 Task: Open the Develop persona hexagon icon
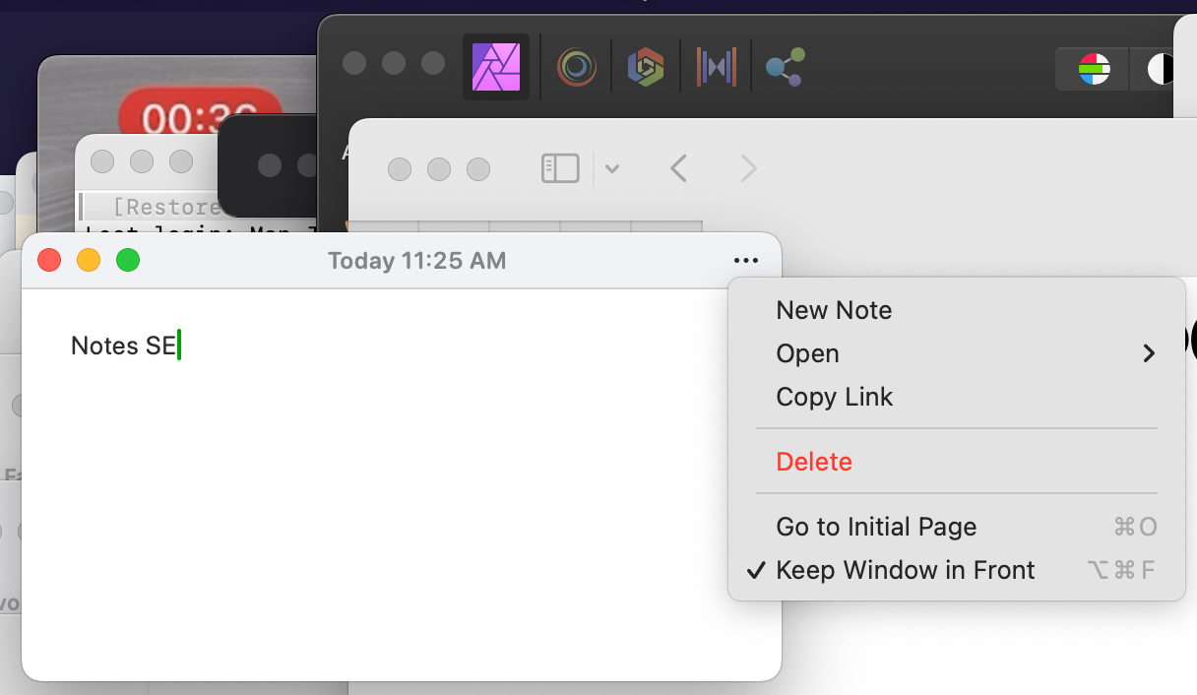(x=646, y=67)
